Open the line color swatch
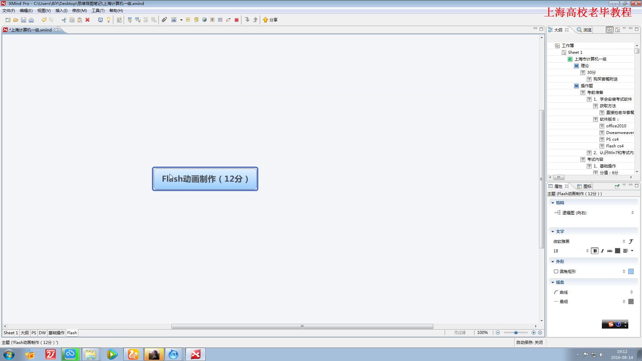Image resolution: width=642 pixels, height=361 pixels. tap(631, 302)
